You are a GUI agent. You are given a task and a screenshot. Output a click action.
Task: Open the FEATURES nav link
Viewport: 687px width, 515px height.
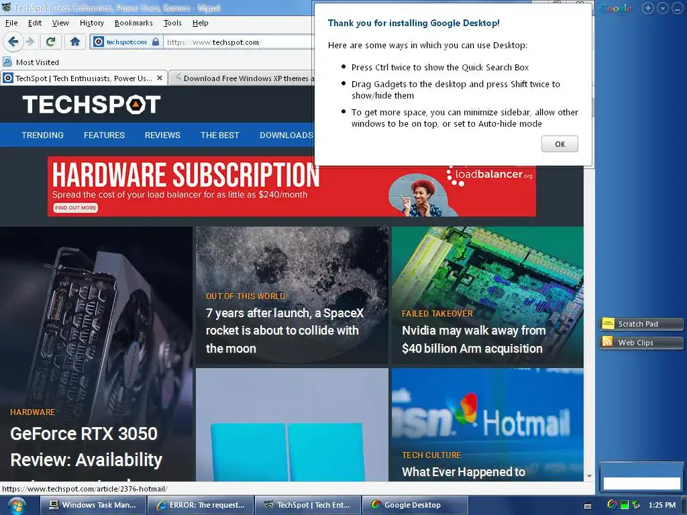coord(104,135)
